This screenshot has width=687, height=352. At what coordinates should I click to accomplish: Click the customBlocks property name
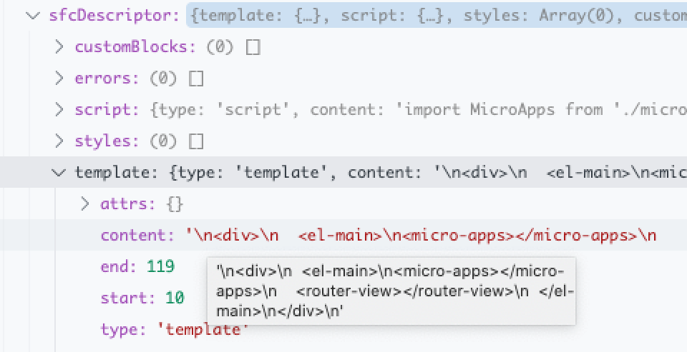click(x=135, y=47)
